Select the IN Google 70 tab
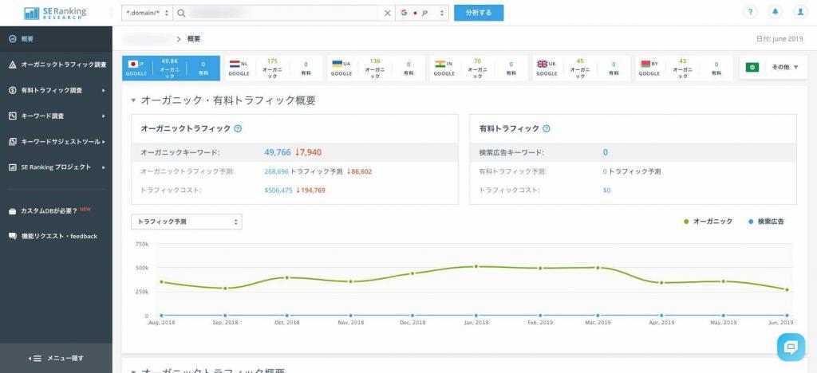817x373 pixels. [480, 69]
